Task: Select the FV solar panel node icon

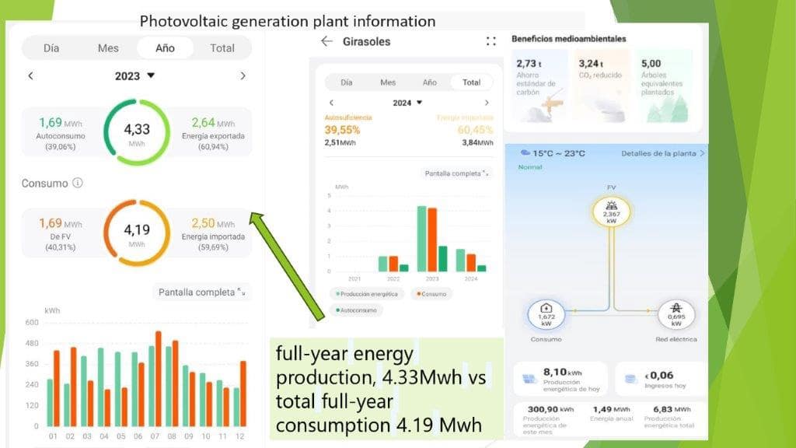Action: coord(612,212)
